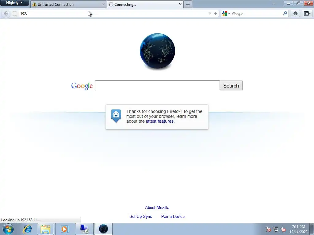Open the remote desktop taskbar icon

(x=84, y=229)
